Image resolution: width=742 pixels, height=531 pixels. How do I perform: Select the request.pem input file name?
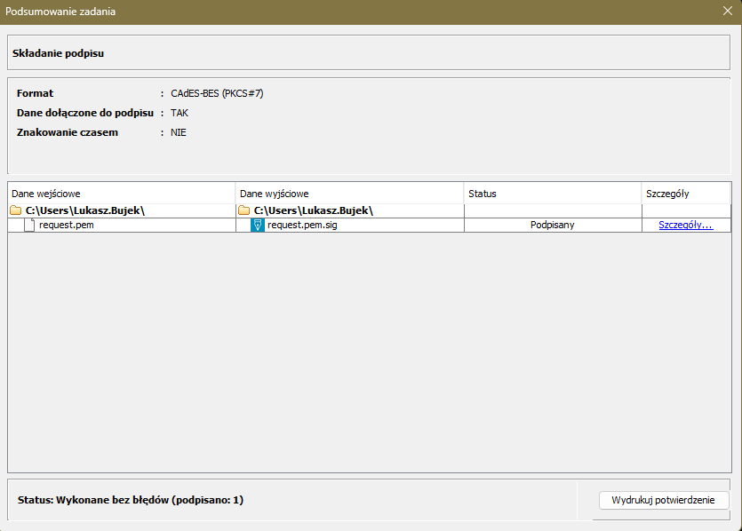point(67,225)
